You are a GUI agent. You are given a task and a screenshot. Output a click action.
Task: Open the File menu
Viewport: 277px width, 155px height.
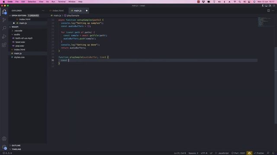pyautogui.click(x=17, y=2)
